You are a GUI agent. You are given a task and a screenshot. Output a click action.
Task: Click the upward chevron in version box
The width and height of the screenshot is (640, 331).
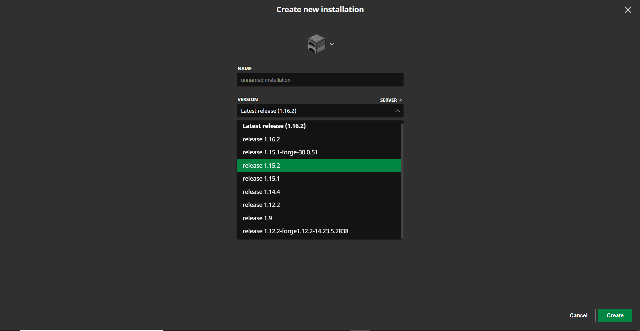(x=398, y=111)
